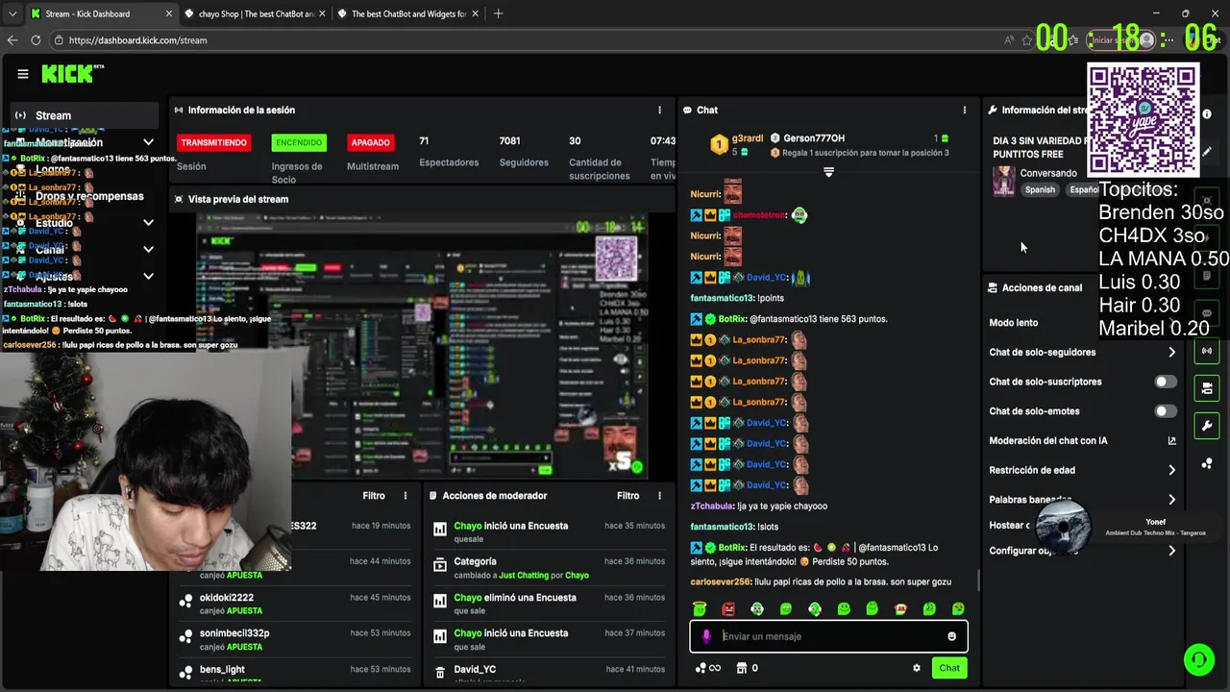The width and height of the screenshot is (1230, 692).
Task: Select Logros in left sidebar
Action: (53, 169)
